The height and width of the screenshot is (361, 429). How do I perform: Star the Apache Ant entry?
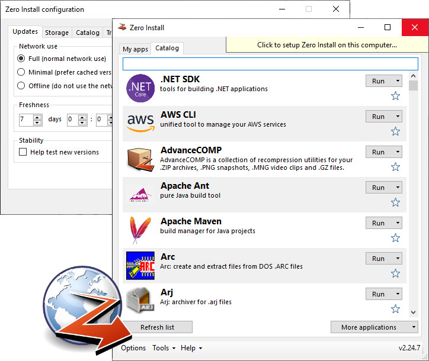tap(395, 202)
